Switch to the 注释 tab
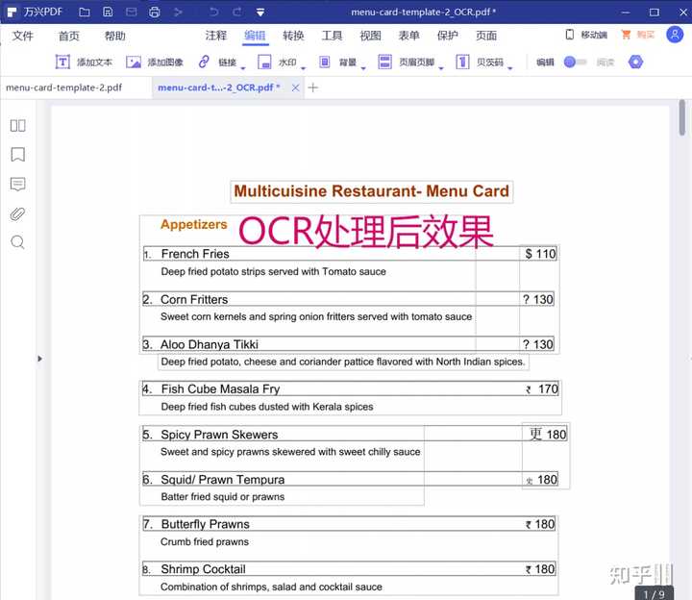 pos(216,36)
